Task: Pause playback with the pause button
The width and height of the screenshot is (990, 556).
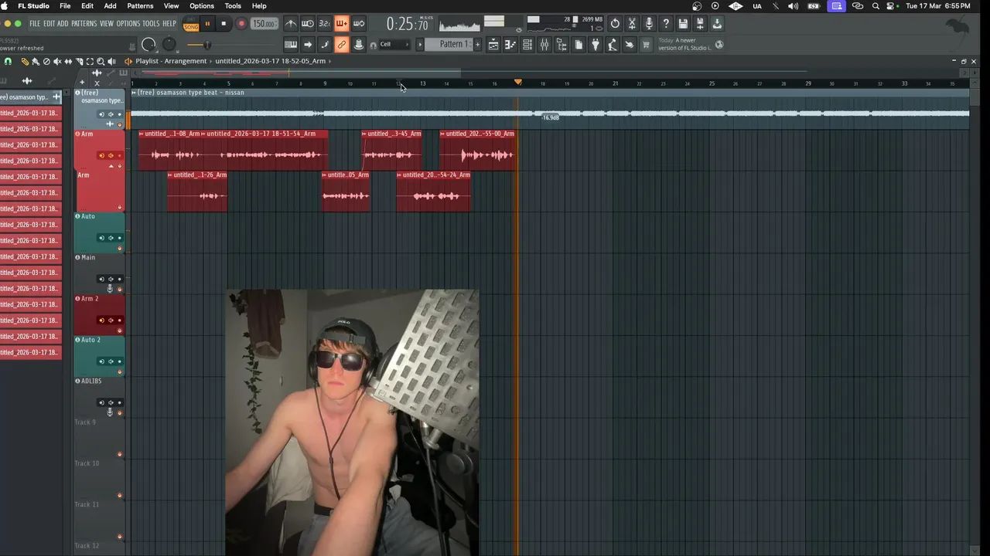Action: pyautogui.click(x=207, y=24)
